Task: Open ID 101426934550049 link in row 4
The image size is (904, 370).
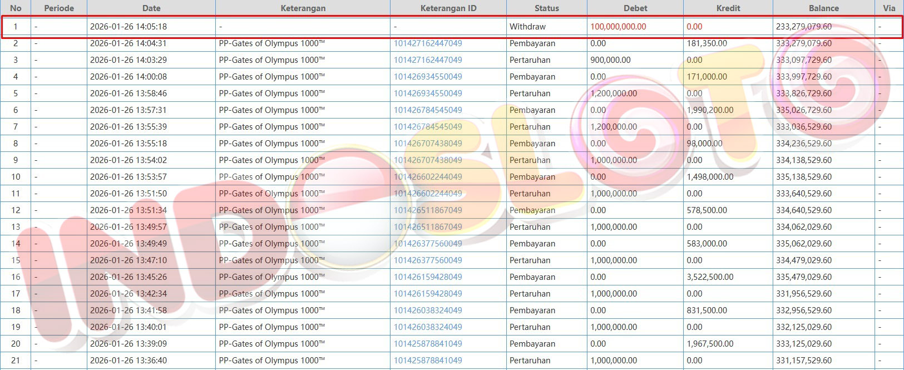Action: 428,77
